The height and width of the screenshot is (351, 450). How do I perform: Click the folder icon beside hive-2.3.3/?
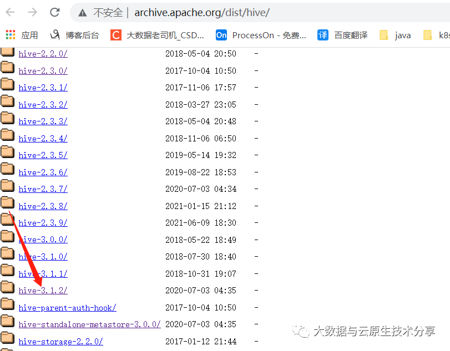point(7,118)
